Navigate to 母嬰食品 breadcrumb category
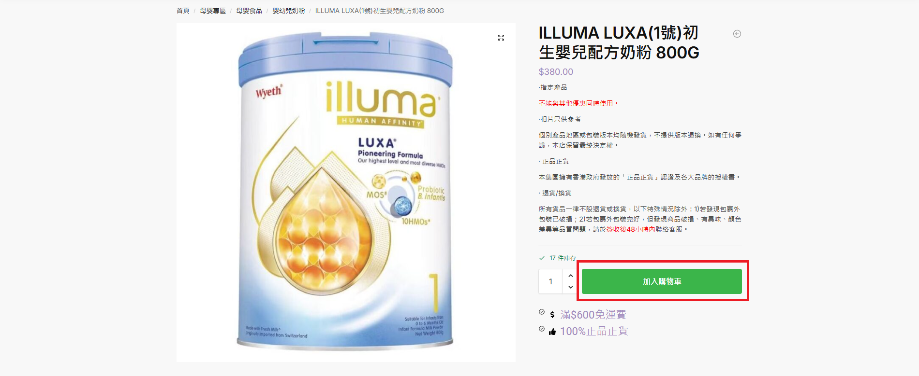Viewport: 919px width, 376px height. click(249, 11)
